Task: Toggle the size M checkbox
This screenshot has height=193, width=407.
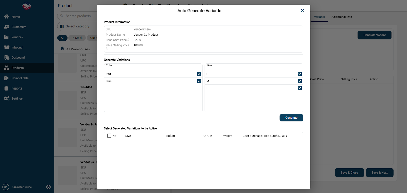Action: 300,81
